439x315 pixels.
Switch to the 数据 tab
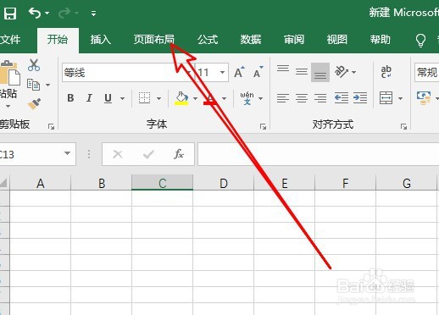coord(251,40)
